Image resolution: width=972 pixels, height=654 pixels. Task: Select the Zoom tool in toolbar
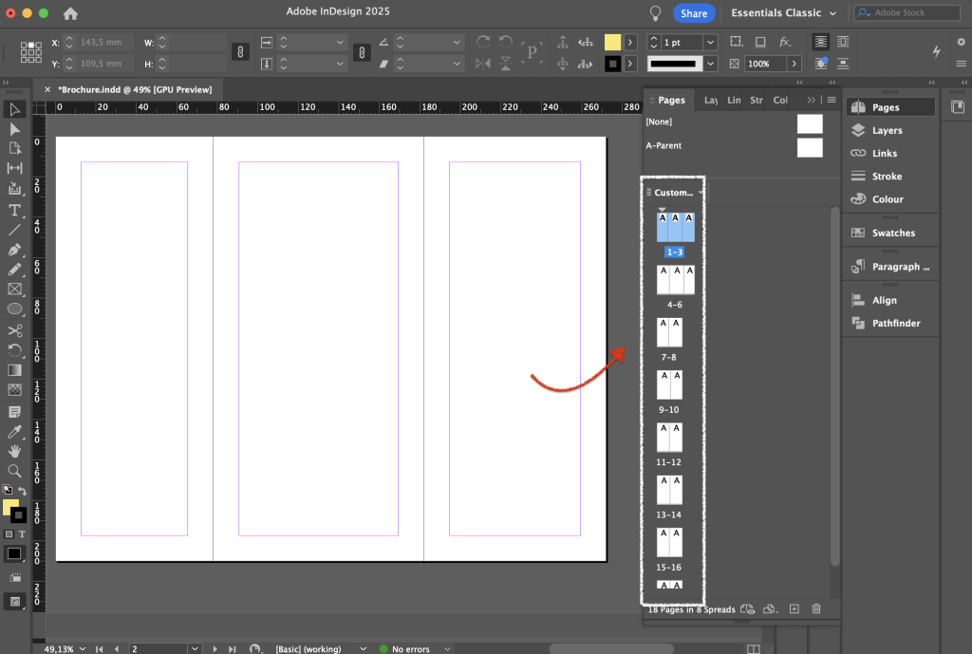coord(14,471)
